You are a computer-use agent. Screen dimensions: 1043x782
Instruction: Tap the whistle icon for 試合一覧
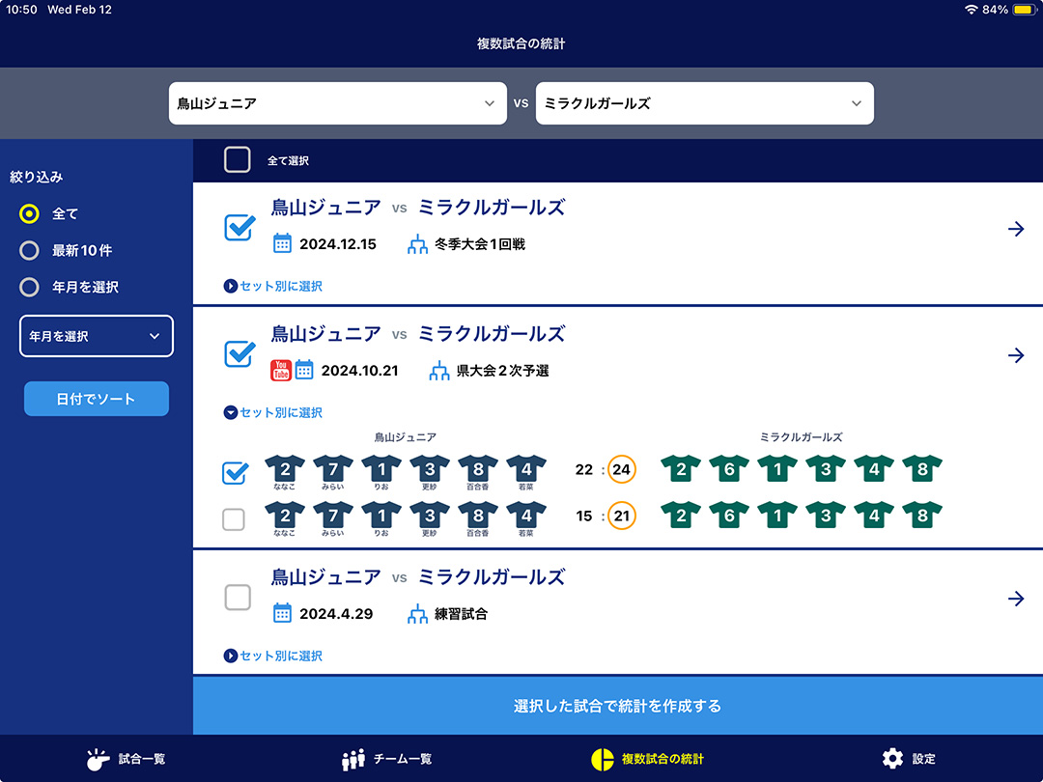(98, 759)
